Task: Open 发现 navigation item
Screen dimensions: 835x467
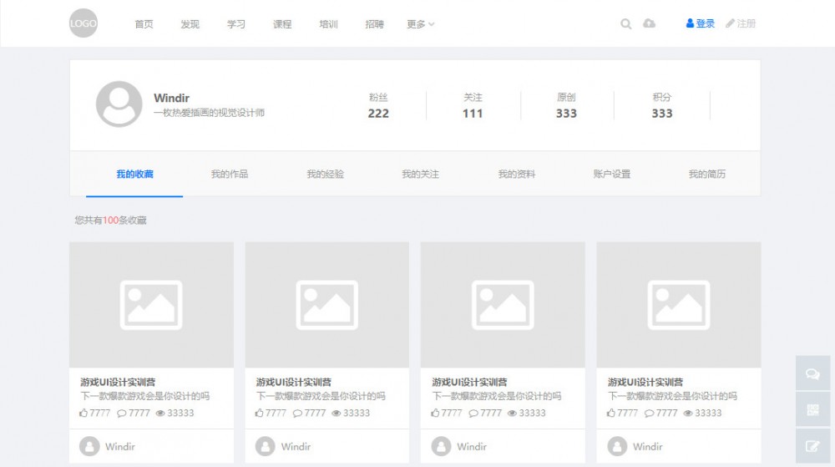Action: [190, 24]
